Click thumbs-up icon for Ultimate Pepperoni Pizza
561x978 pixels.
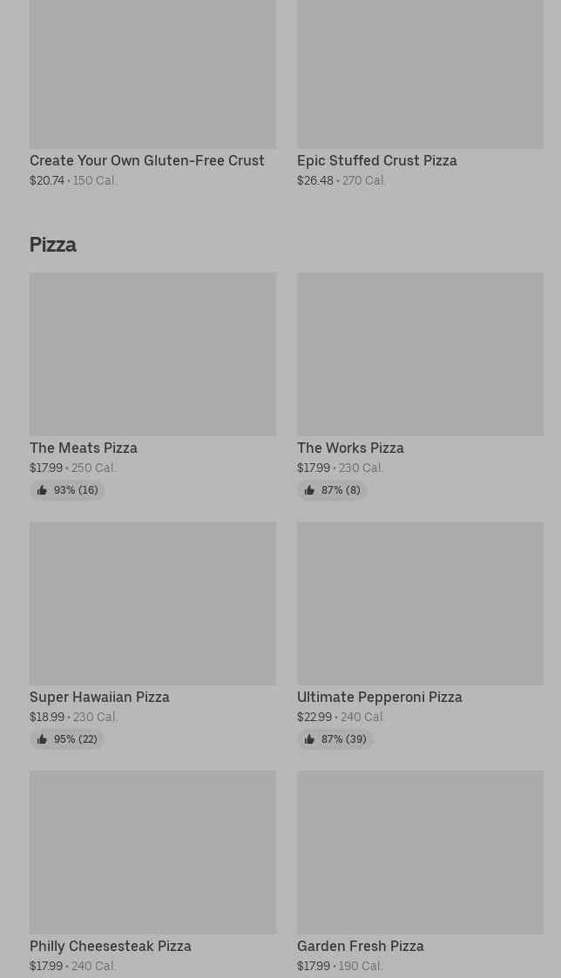(309, 739)
